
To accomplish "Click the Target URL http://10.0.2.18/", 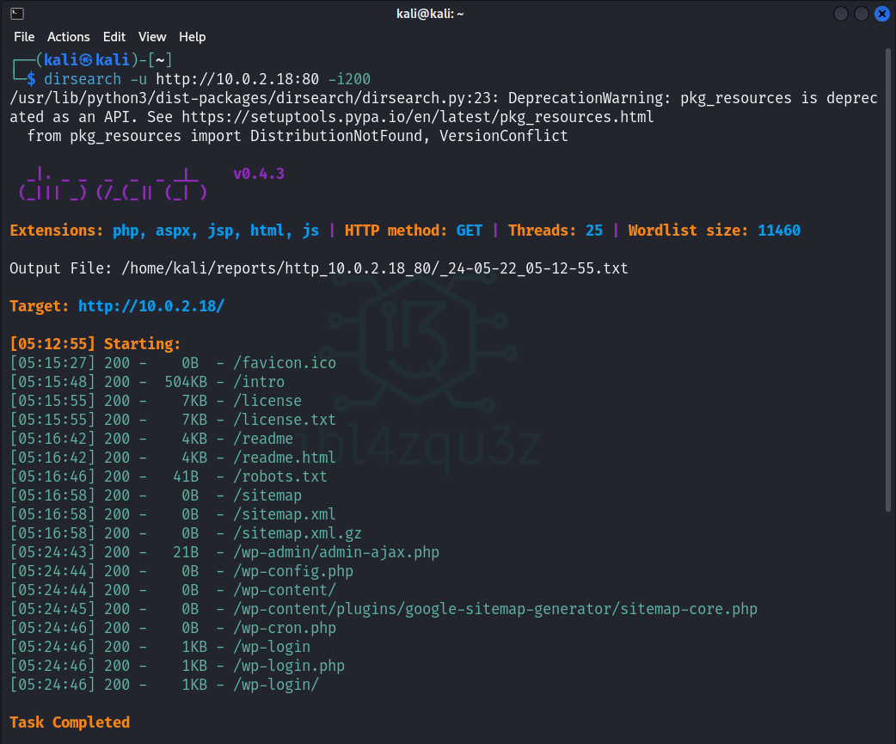I will click(150, 306).
